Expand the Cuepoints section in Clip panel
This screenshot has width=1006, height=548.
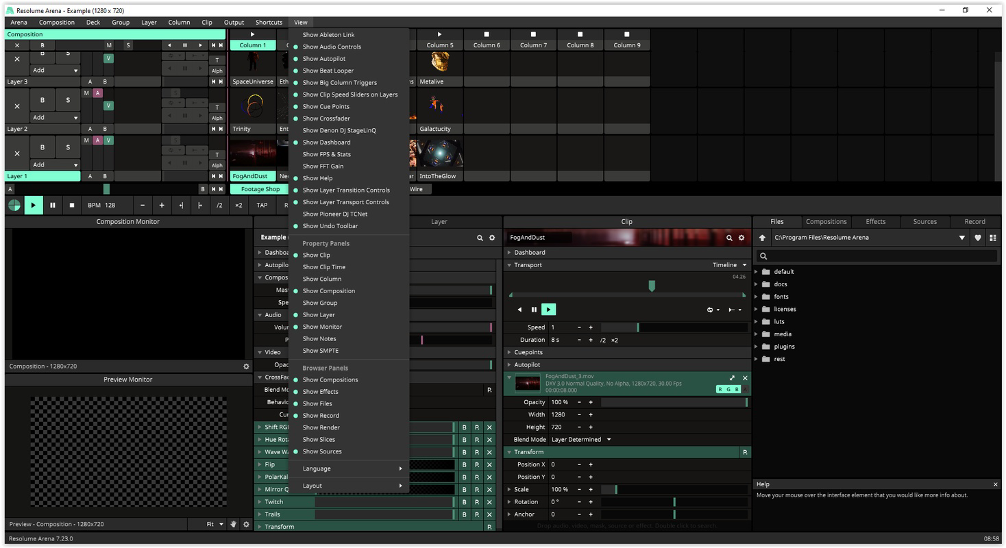tap(509, 352)
